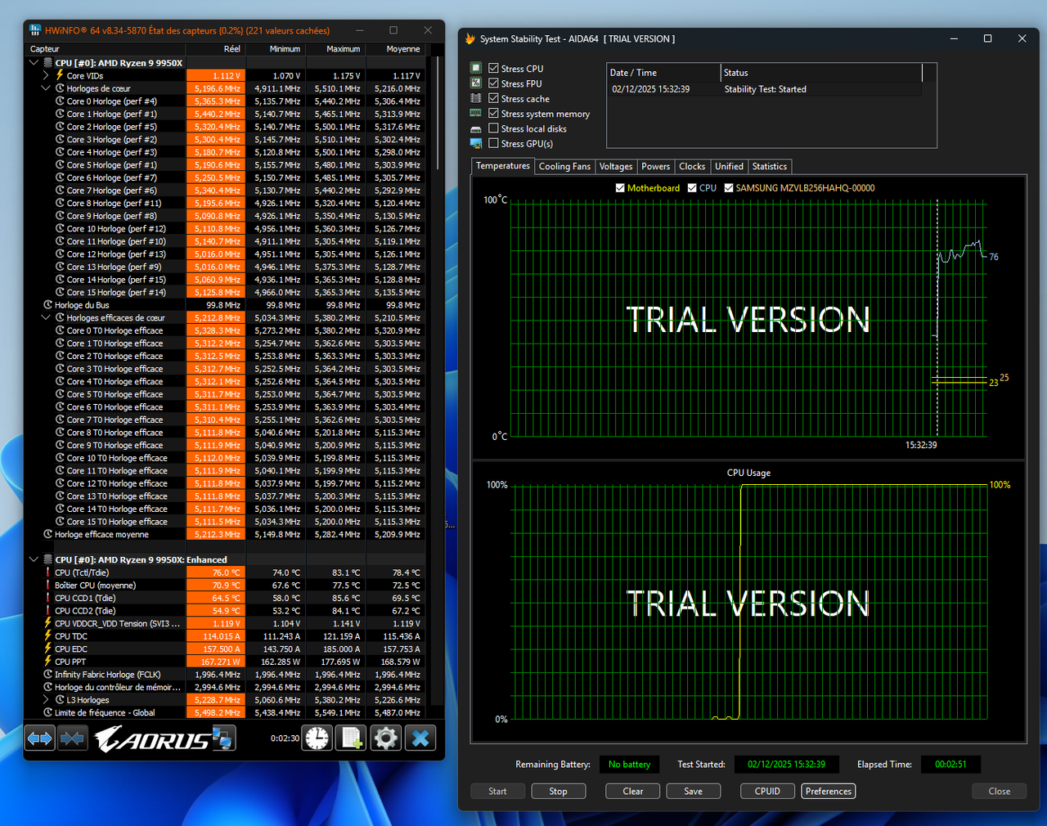The image size is (1047, 826).
Task: Select the 'CPU VDDCR_VDD Tension' sensor row
Action: click(225, 623)
